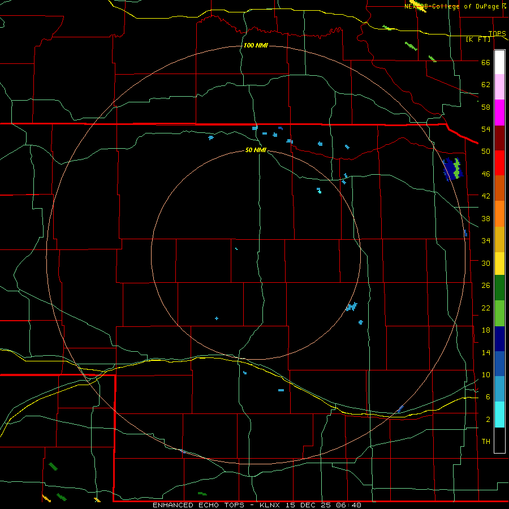
Task: Click the "54" scale value
Action: pos(486,129)
